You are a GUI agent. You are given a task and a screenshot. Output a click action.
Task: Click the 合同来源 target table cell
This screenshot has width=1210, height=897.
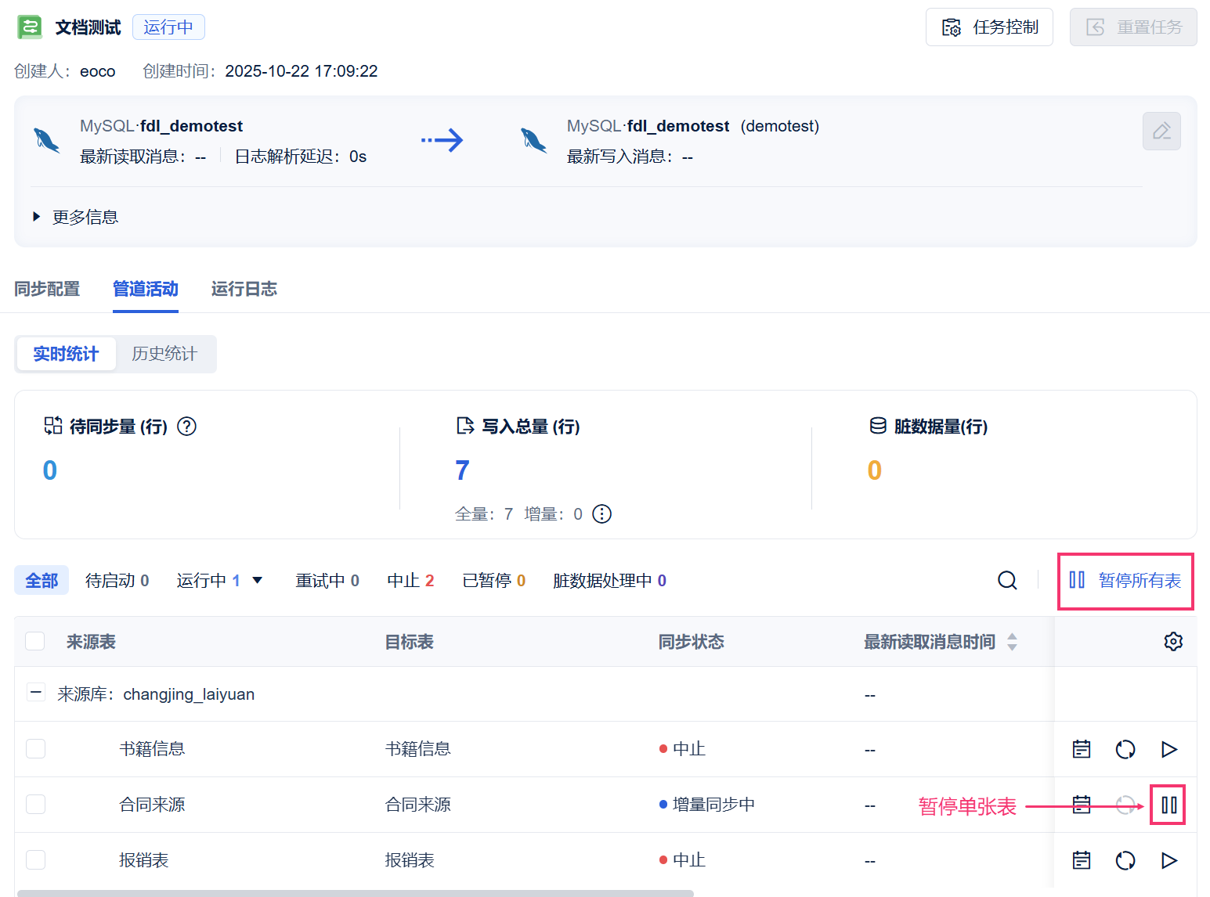(417, 805)
